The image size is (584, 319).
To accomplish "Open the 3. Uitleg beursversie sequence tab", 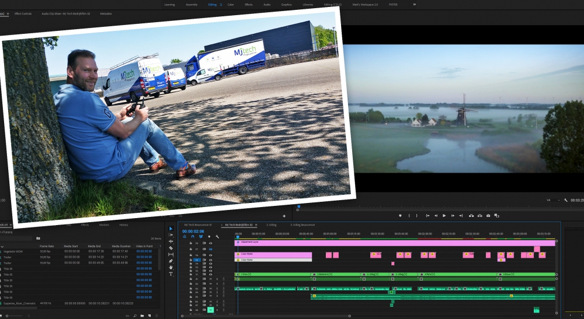I will 303,225.
